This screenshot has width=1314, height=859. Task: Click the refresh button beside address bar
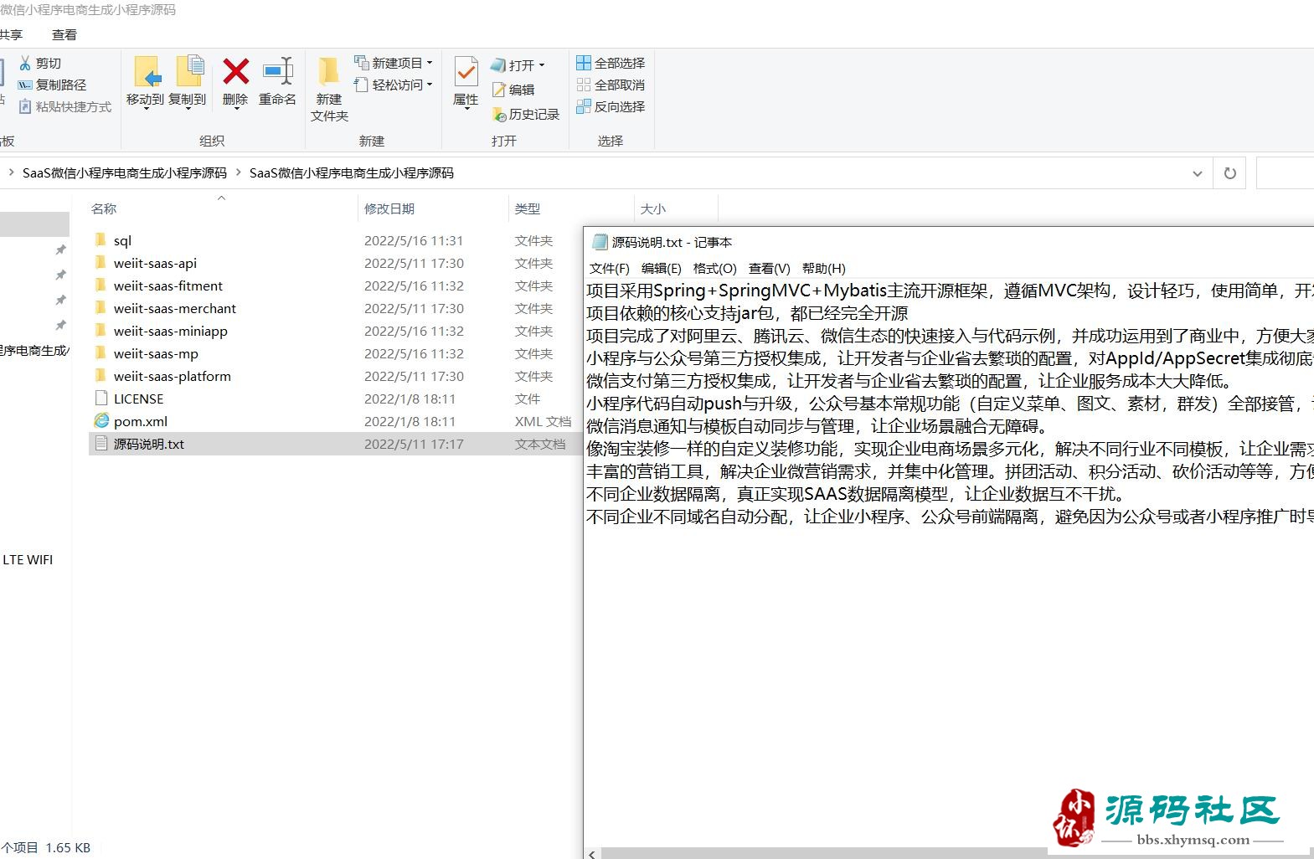[1229, 173]
